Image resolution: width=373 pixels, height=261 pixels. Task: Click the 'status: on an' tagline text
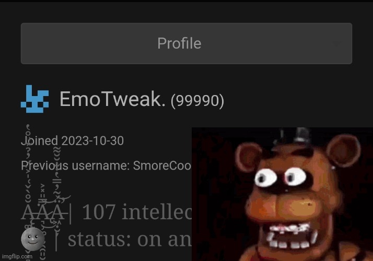[130, 240]
